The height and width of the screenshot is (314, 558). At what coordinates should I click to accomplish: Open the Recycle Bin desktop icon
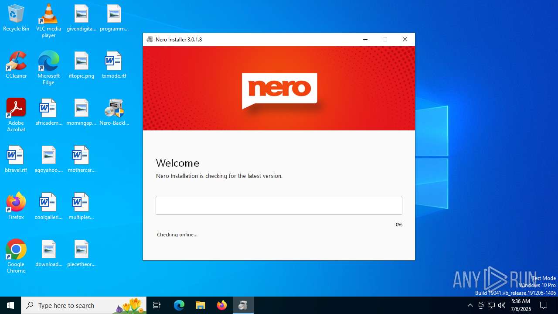click(16, 18)
